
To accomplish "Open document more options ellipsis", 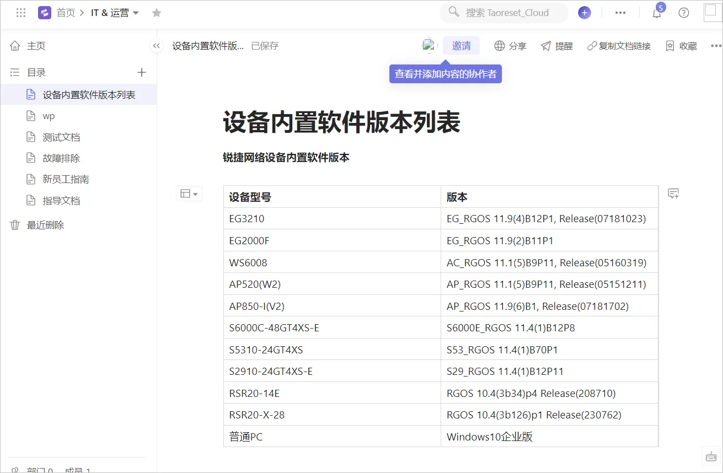I will tap(716, 46).
